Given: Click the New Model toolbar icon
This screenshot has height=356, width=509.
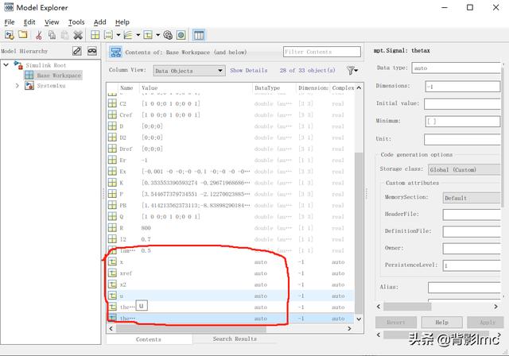Looking at the screenshot, I should click(x=9, y=35).
